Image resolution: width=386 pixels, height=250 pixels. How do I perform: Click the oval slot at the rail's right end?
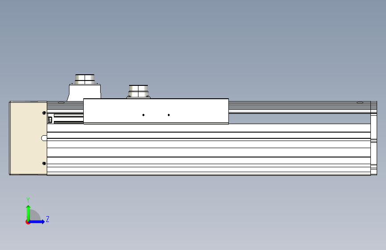pos(360,102)
